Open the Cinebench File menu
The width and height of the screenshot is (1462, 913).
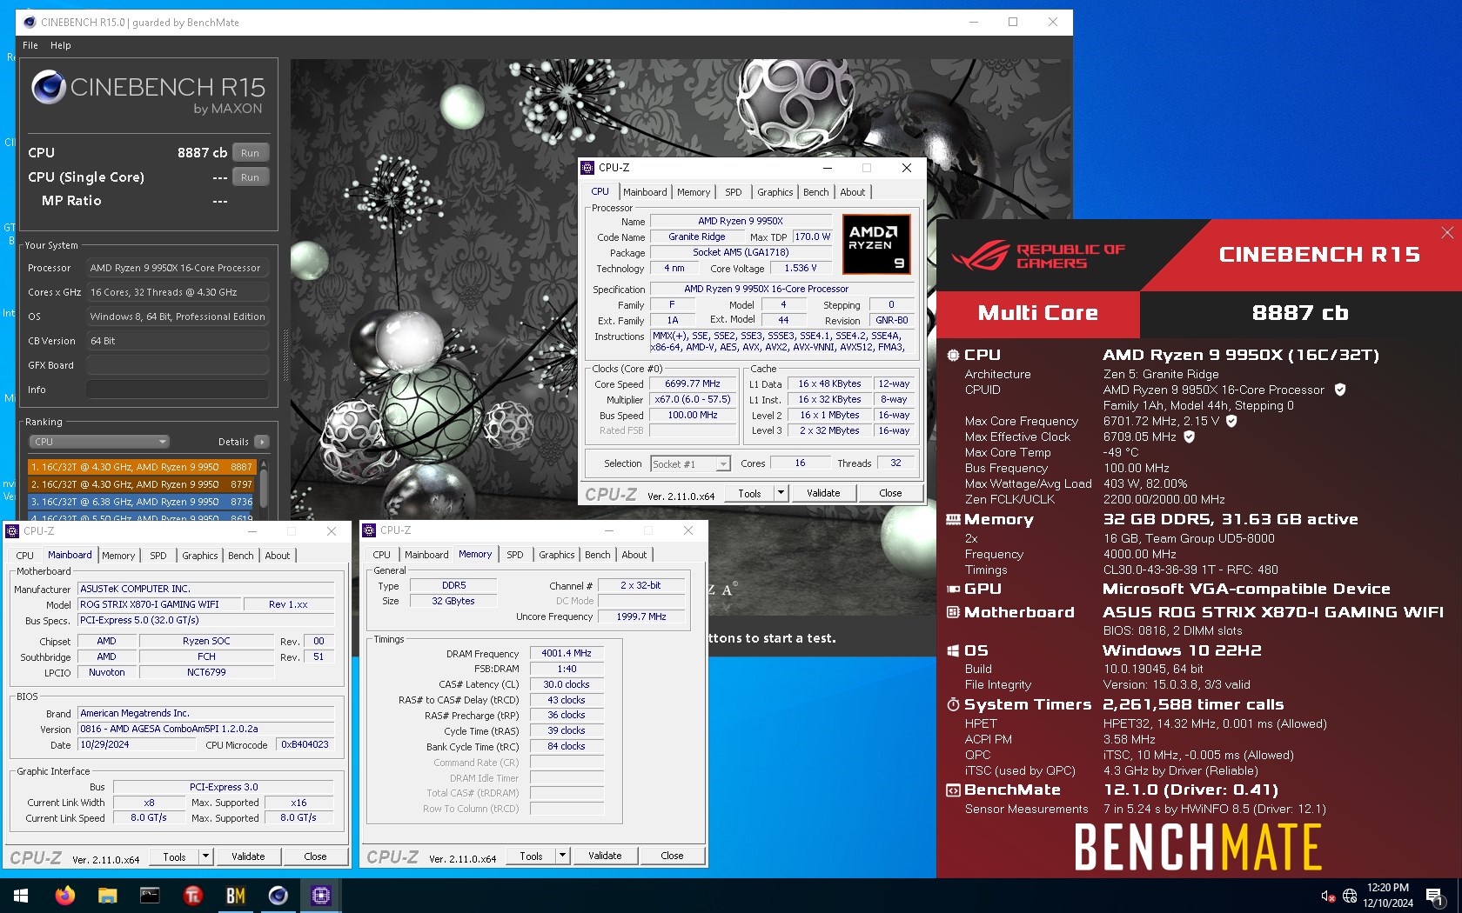pyautogui.click(x=30, y=45)
